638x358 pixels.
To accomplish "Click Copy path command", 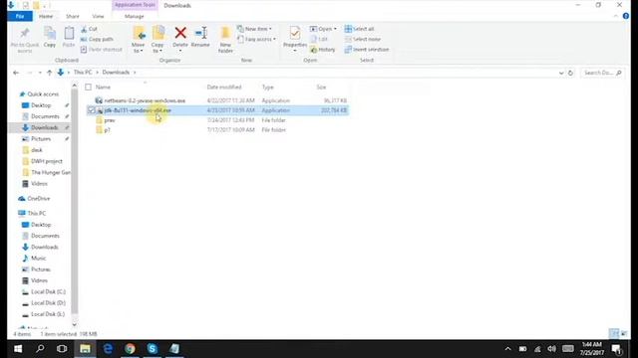I will [x=97, y=40].
